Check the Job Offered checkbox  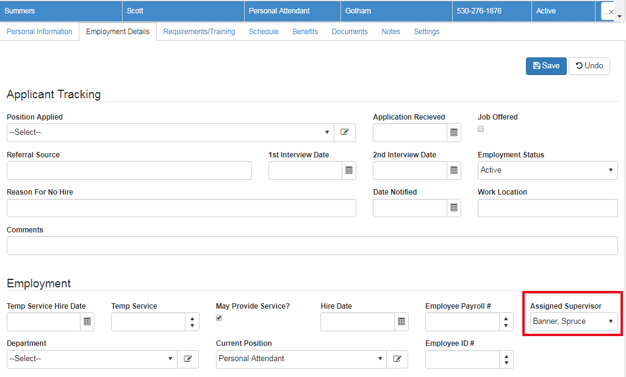click(x=481, y=129)
